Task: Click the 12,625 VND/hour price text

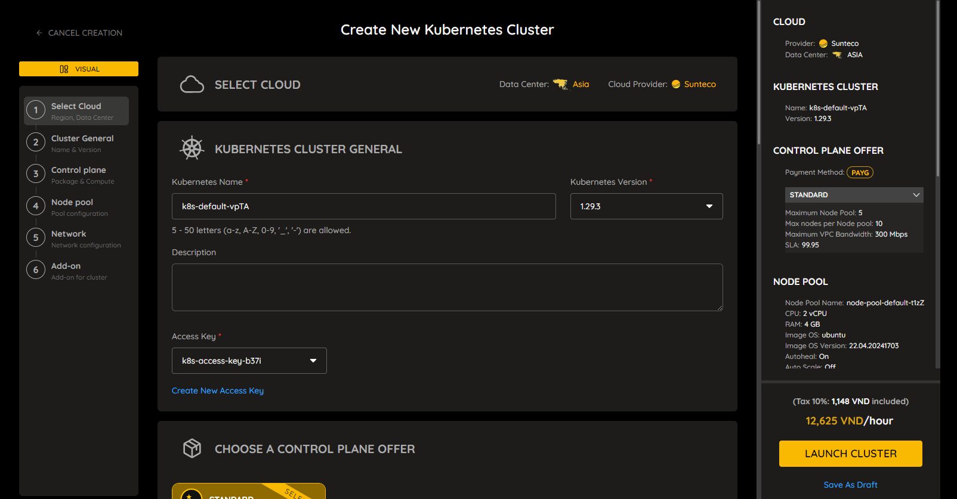Action: coord(850,421)
